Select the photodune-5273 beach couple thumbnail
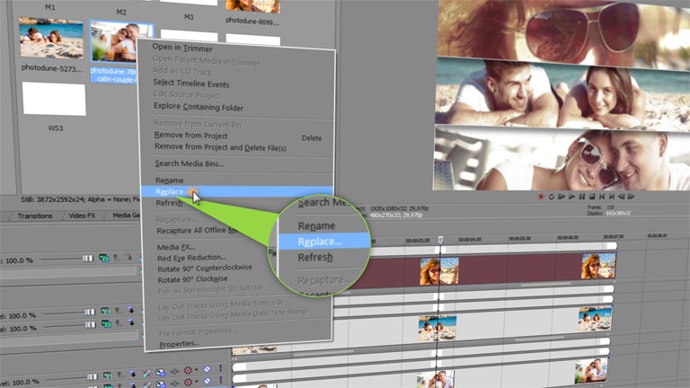 (x=51, y=38)
